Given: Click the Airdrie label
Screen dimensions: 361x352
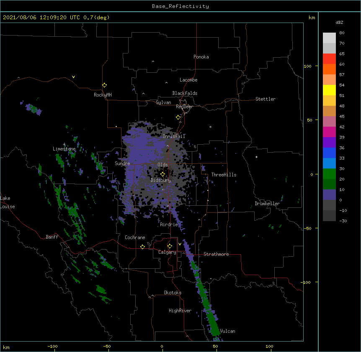Looking at the screenshot, I should [169, 224].
